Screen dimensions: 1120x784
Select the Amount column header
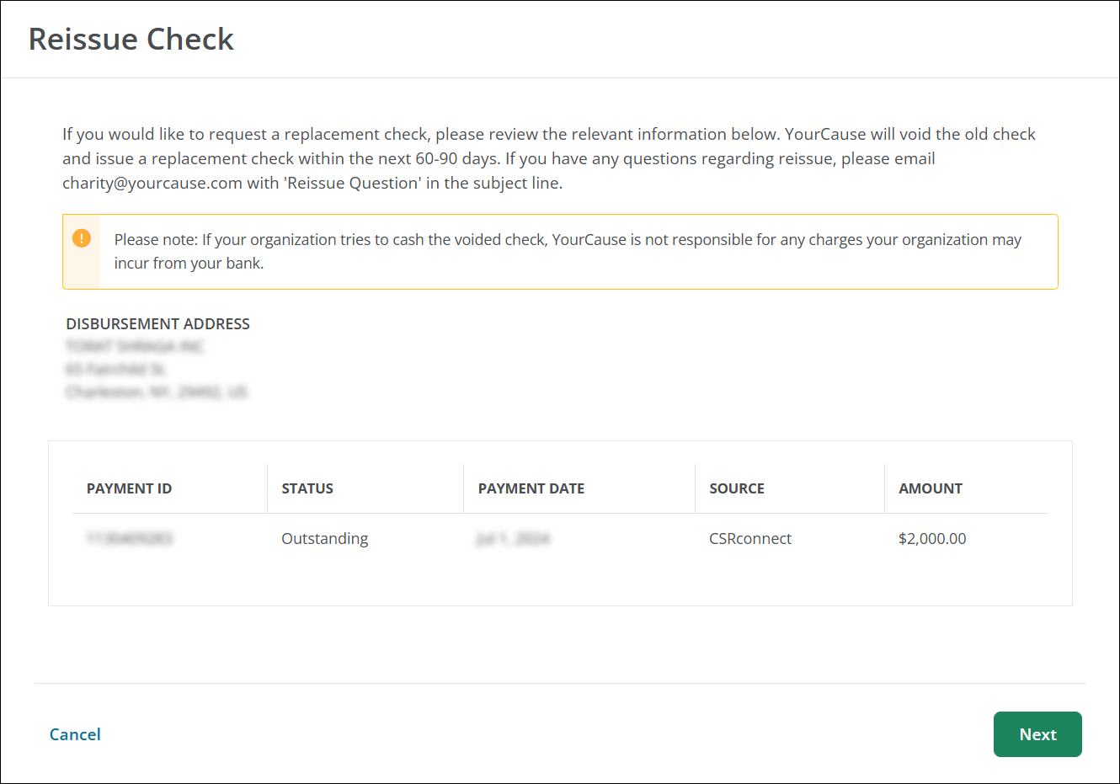(930, 488)
